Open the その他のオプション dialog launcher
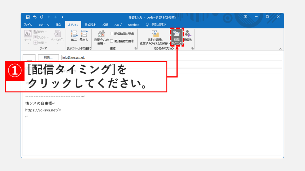305x171 pixels. click(x=192, y=48)
